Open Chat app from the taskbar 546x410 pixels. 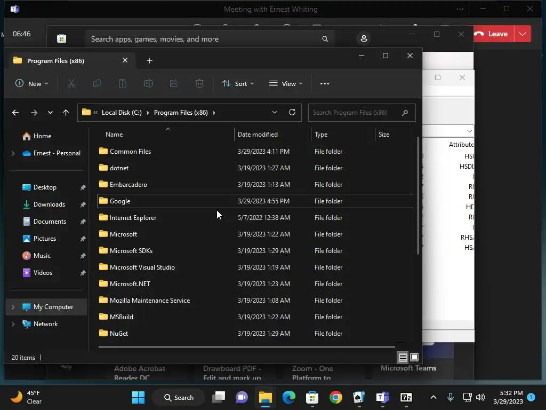tap(242, 397)
